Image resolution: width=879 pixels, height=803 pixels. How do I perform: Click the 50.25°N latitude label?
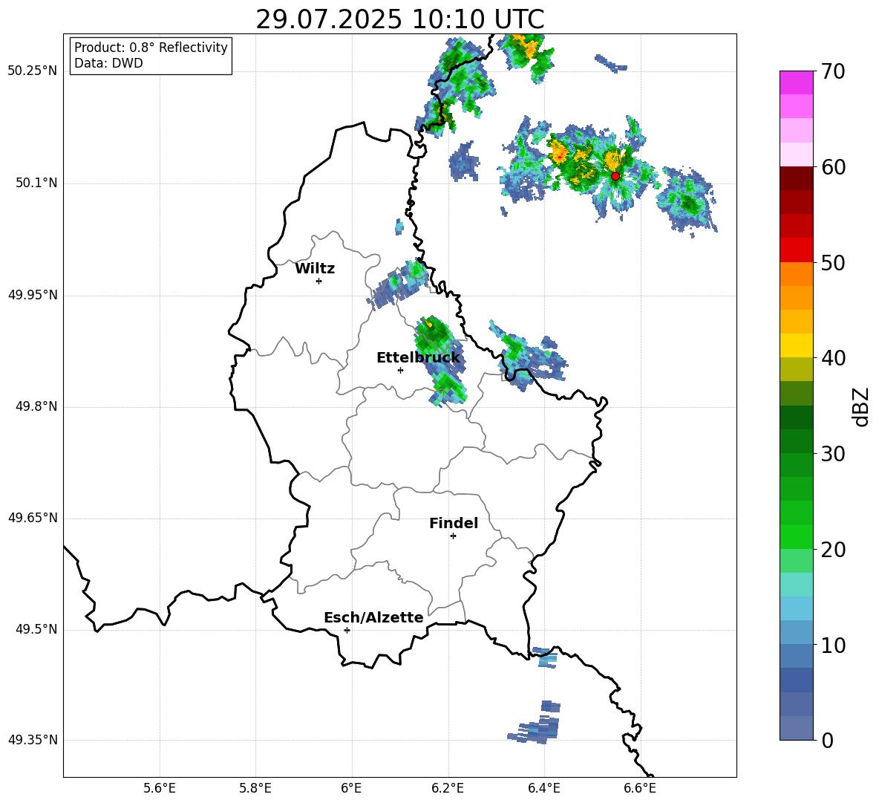[x=33, y=71]
